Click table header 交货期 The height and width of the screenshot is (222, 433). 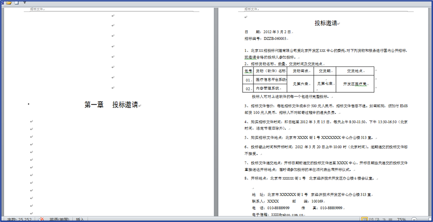tap(325, 71)
